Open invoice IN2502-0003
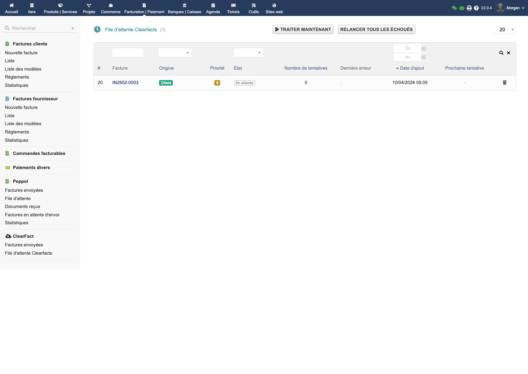The height and width of the screenshot is (374, 528). tap(125, 82)
